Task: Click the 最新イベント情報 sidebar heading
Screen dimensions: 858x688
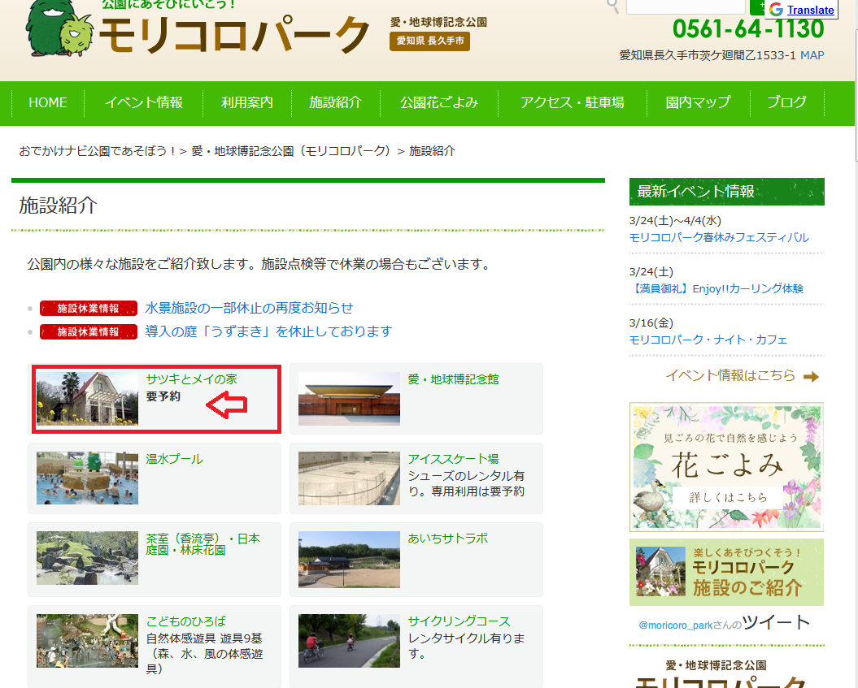Action: click(x=727, y=191)
